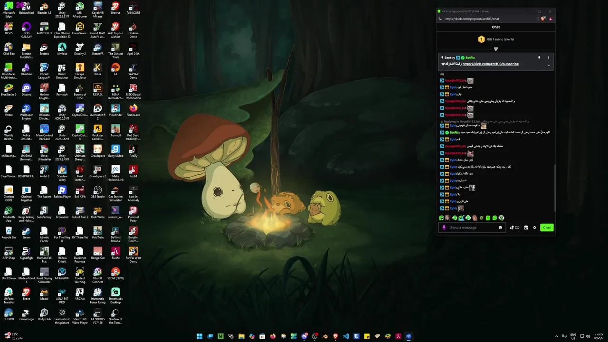This screenshot has height=342, width=608.
Task: Open Wallpaper Engine desktop shortcut
Action: tap(26, 112)
